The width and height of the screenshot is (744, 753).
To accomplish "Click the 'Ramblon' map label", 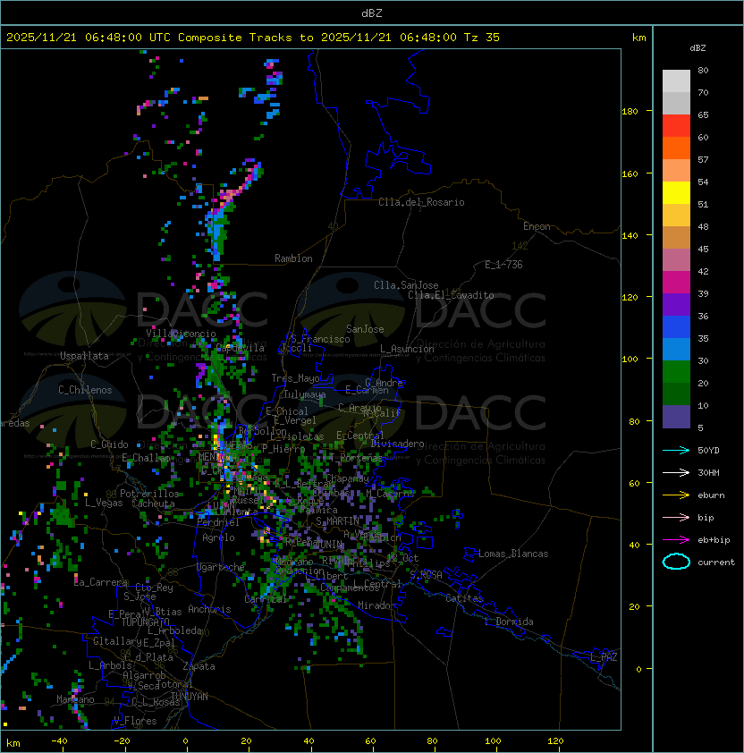I will click(293, 258).
